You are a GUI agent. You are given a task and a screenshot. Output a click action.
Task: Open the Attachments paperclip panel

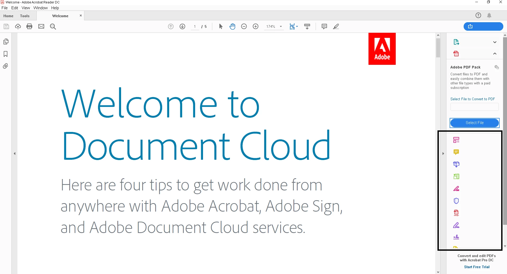[6, 66]
